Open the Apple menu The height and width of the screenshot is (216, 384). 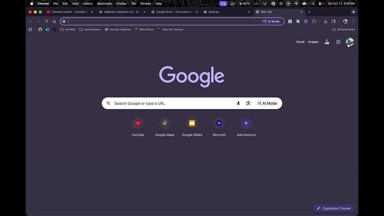[x=31, y=4]
